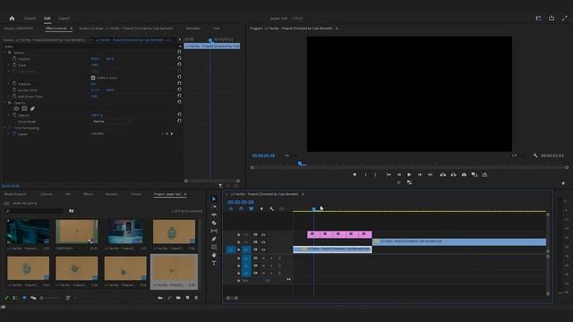
Task: Delete the selected project item with trash icon
Action: [196, 298]
